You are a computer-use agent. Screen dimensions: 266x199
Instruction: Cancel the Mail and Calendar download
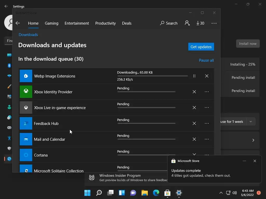tap(194, 139)
